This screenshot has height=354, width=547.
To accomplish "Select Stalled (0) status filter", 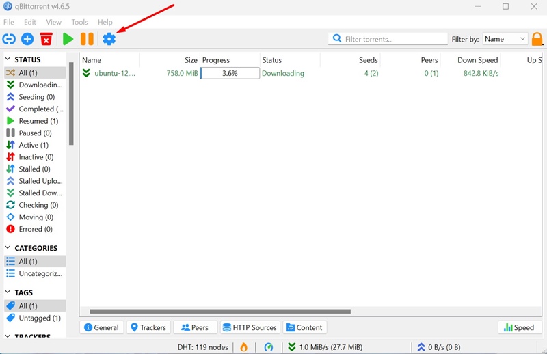I will point(35,169).
